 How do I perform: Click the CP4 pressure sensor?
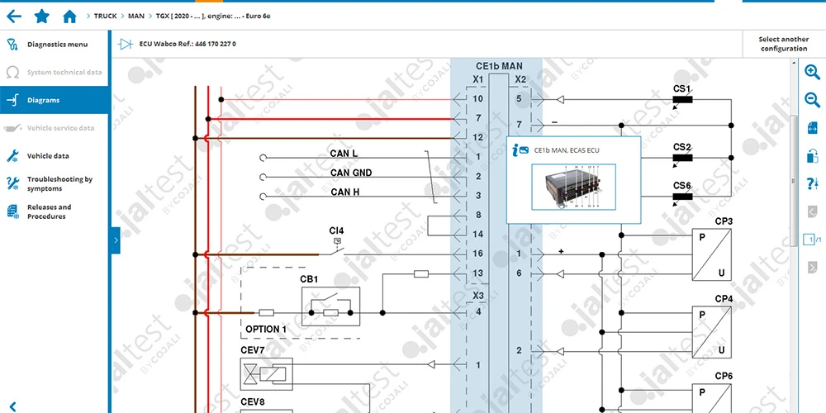712,332
